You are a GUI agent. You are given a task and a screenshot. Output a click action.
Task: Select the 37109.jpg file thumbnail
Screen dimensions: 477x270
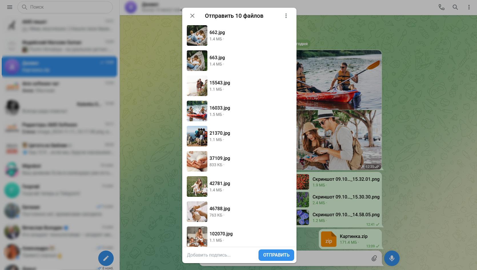click(x=197, y=161)
